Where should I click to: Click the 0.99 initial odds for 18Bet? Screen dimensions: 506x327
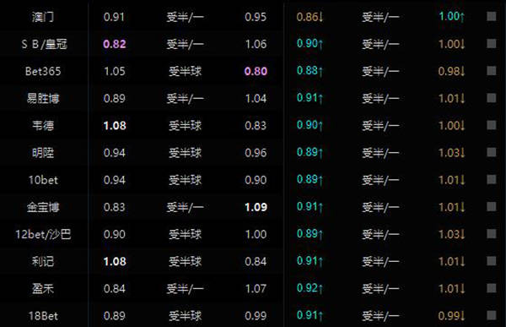pos(256,316)
